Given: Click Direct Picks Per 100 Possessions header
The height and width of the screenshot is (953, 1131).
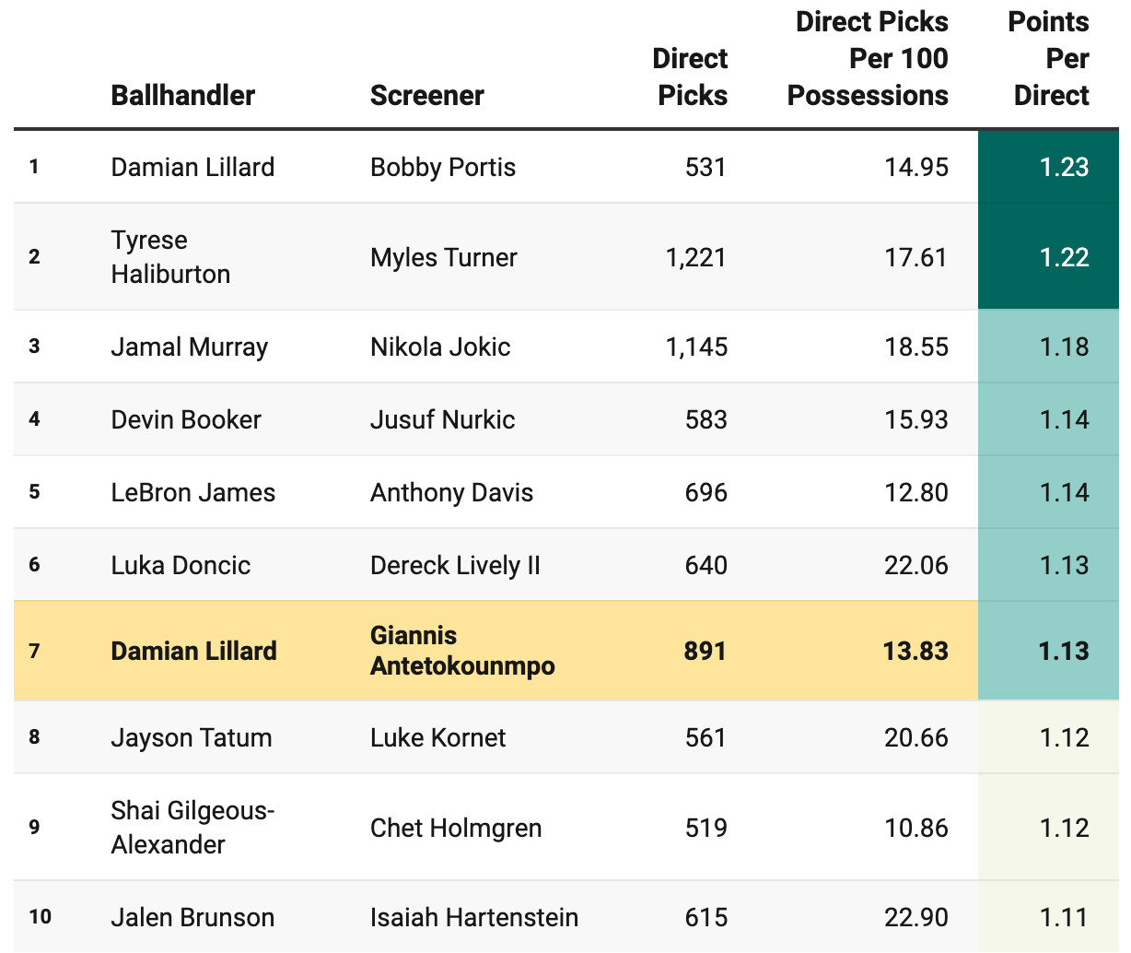Looking at the screenshot, I should click(x=869, y=58).
